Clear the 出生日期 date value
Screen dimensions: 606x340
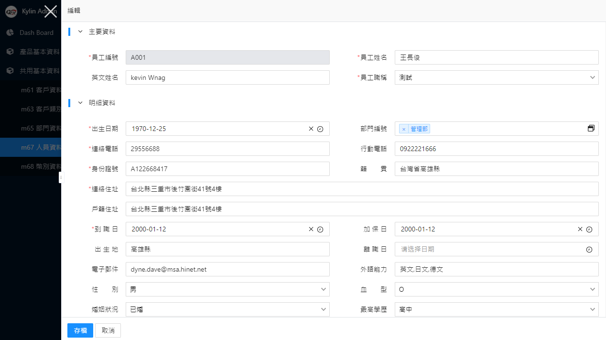point(311,129)
